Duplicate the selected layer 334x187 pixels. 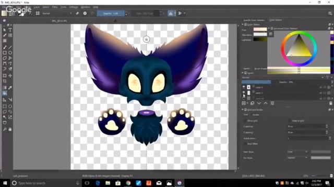[252, 103]
